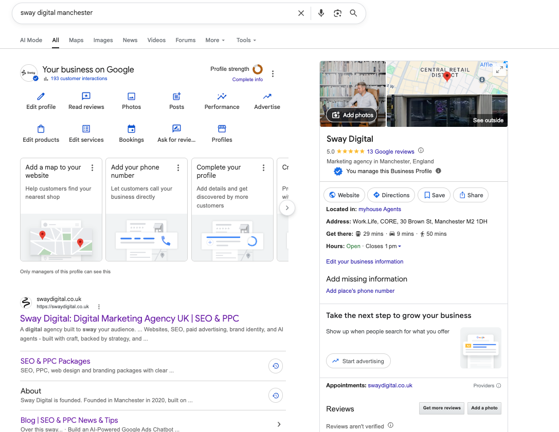
Task: Open the Performance chart icon
Action: [x=222, y=96]
